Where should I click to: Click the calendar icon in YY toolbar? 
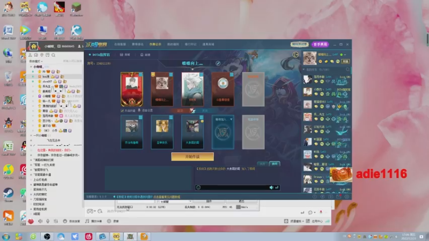[x=48, y=55]
